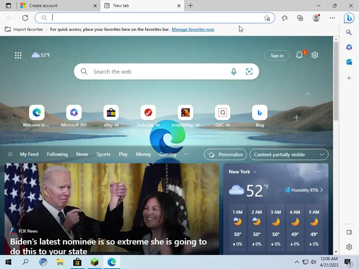Image resolution: width=359 pixels, height=269 pixels.
Task: Open the Windows Start menu
Action: pyautogui.click(x=8, y=262)
